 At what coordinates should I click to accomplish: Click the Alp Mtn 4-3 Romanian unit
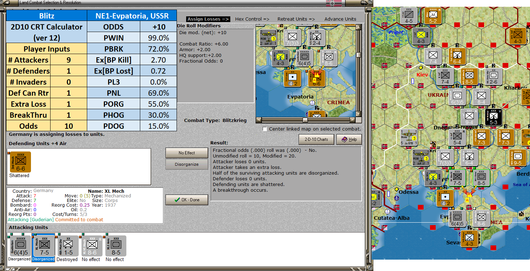click(433, 178)
